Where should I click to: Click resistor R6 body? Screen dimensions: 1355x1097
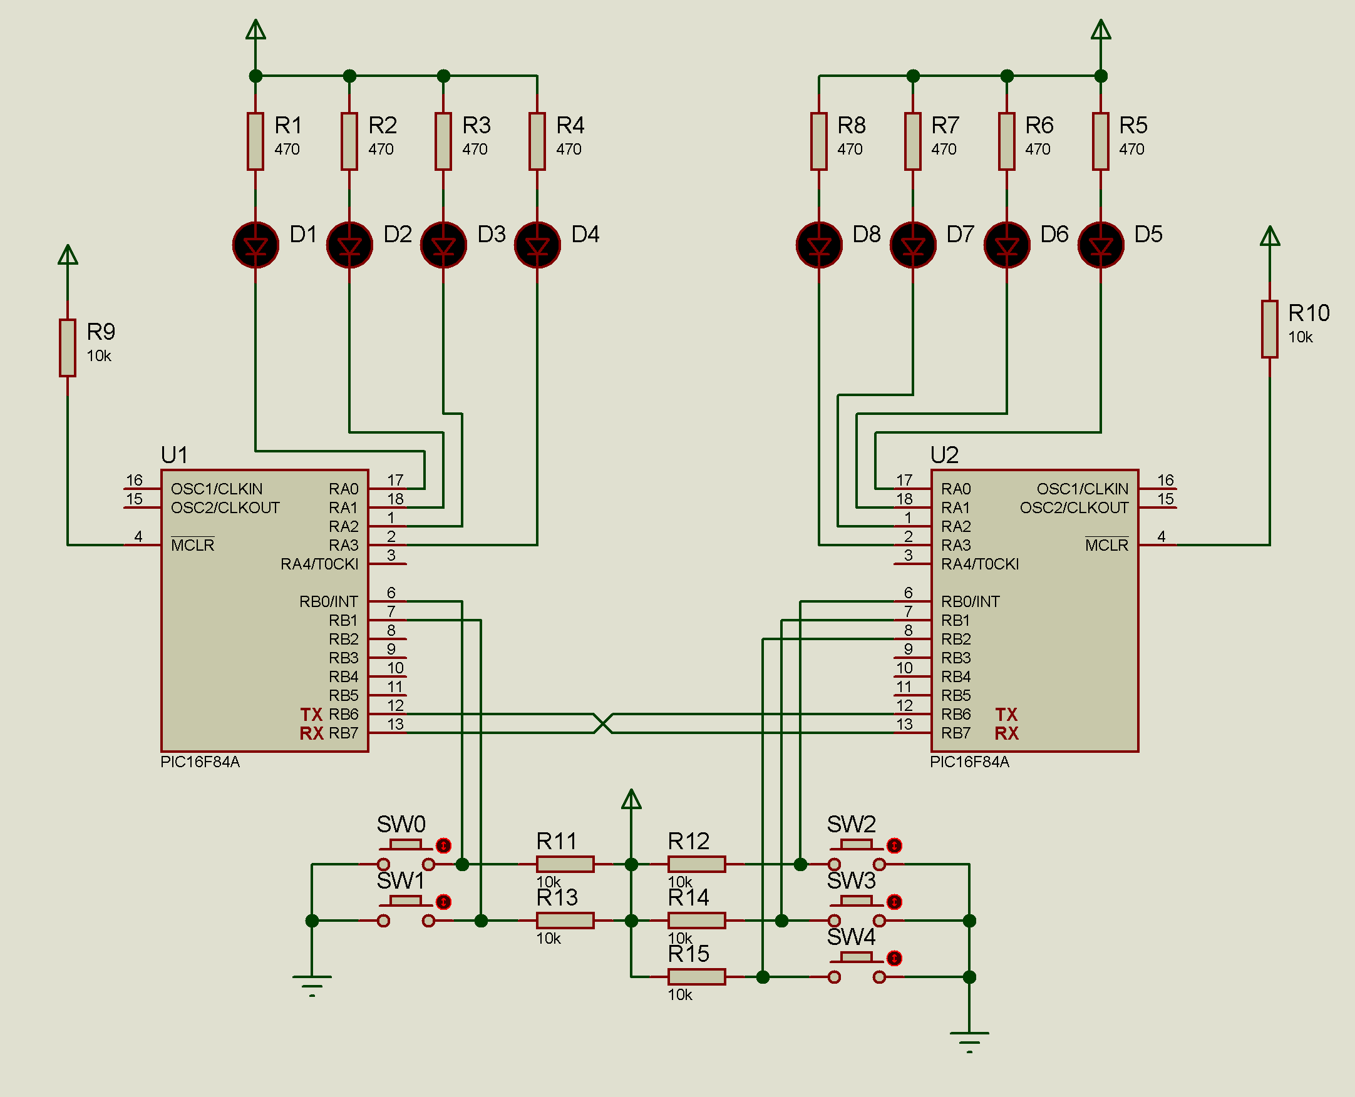[x=1007, y=141]
